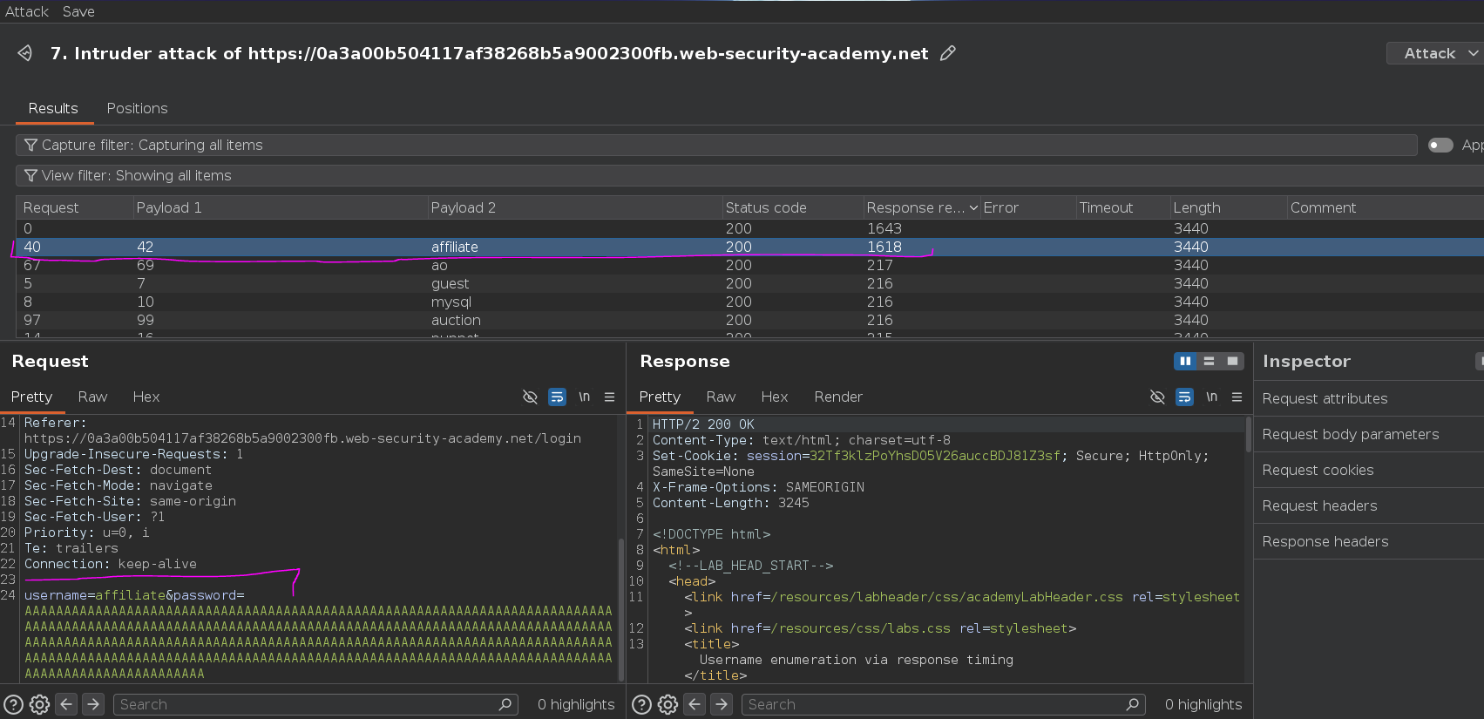This screenshot has width=1484, height=719.
Task: Select top-bottom stacked layout icon
Action: [1209, 361]
